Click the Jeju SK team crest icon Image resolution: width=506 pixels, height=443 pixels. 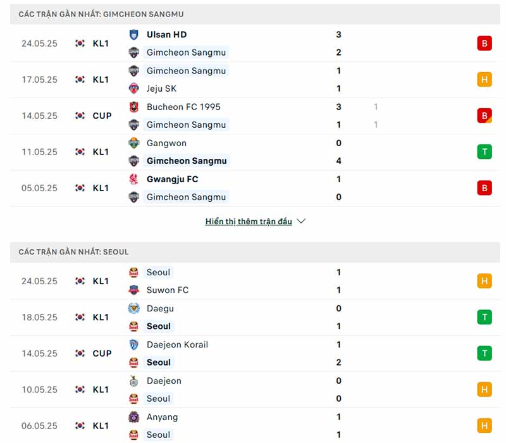click(x=133, y=89)
